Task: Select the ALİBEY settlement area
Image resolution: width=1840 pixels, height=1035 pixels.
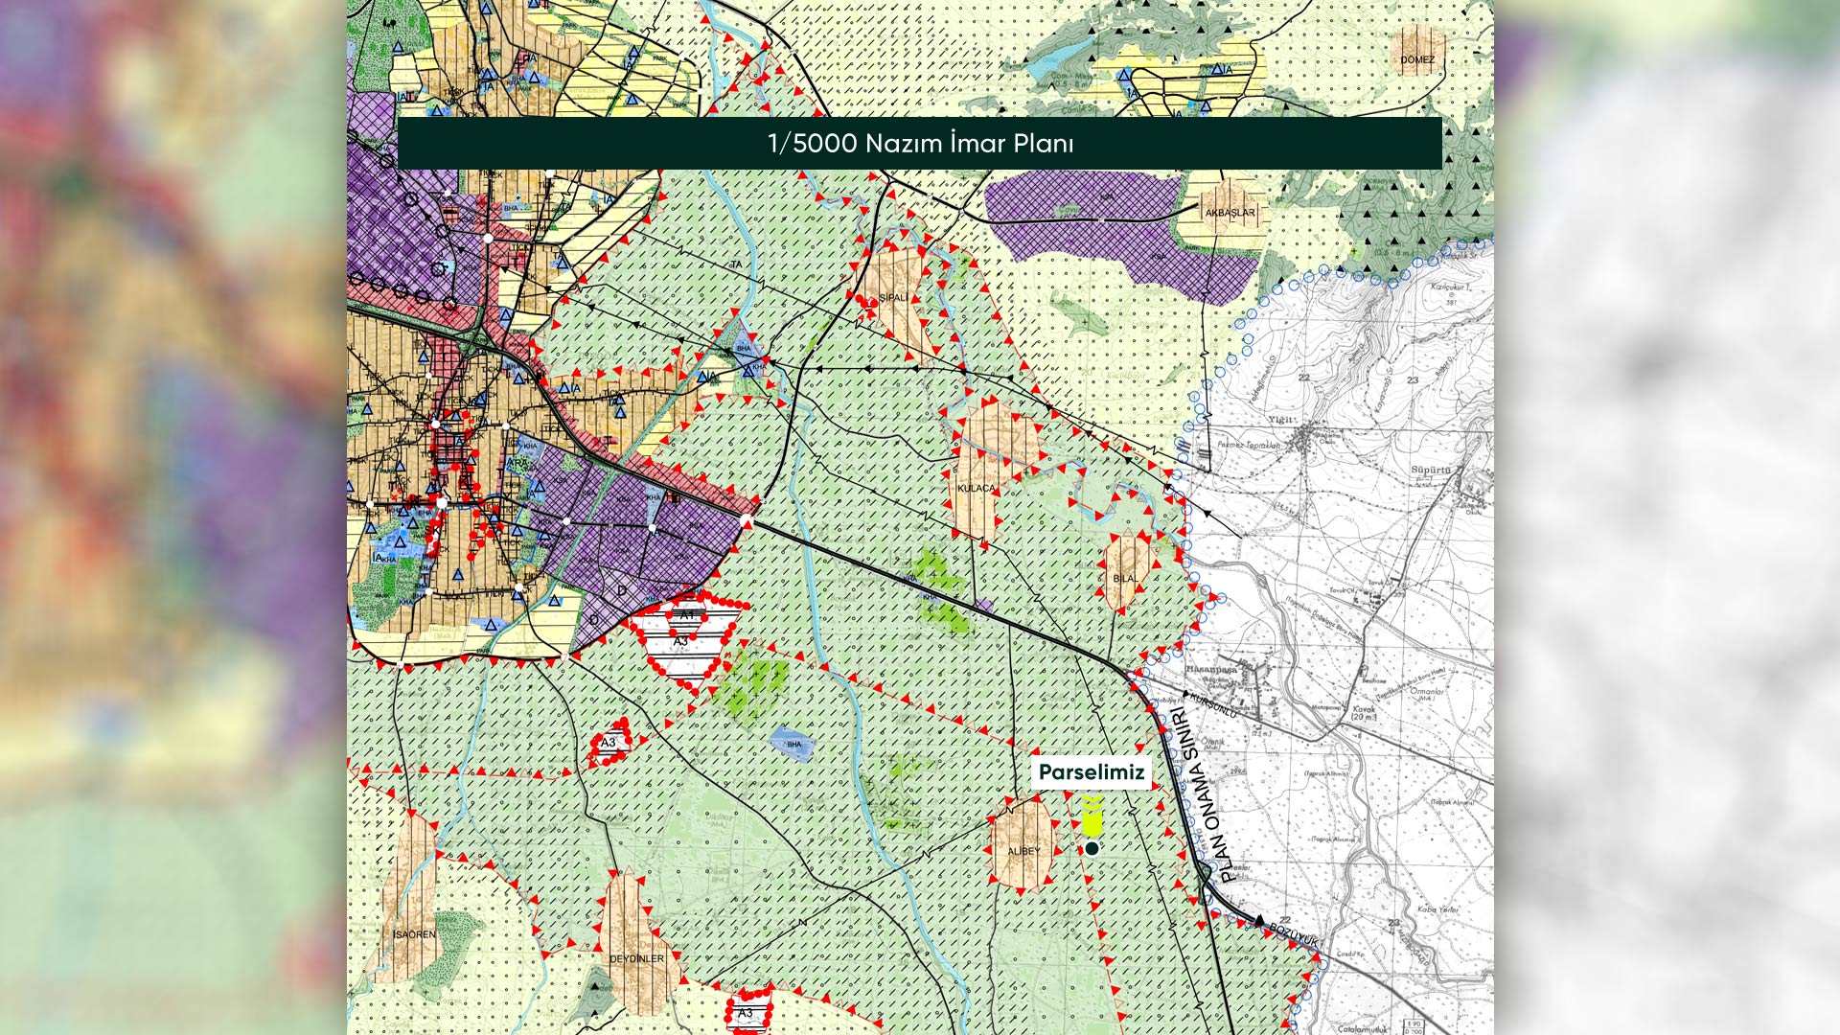Action: click(x=1023, y=850)
